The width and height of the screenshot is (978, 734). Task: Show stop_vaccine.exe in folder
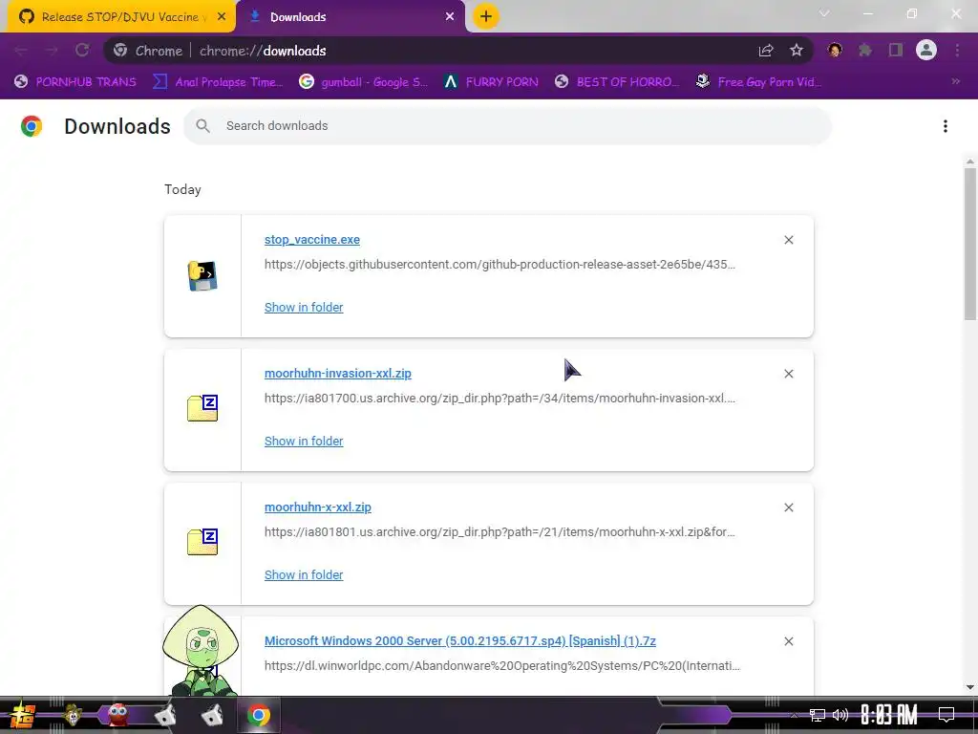304,307
